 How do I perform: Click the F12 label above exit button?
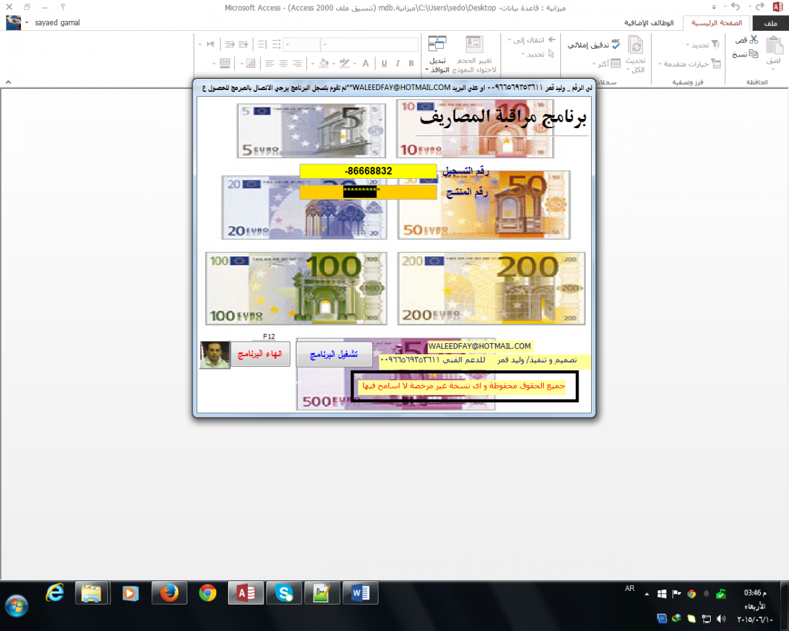tap(269, 337)
